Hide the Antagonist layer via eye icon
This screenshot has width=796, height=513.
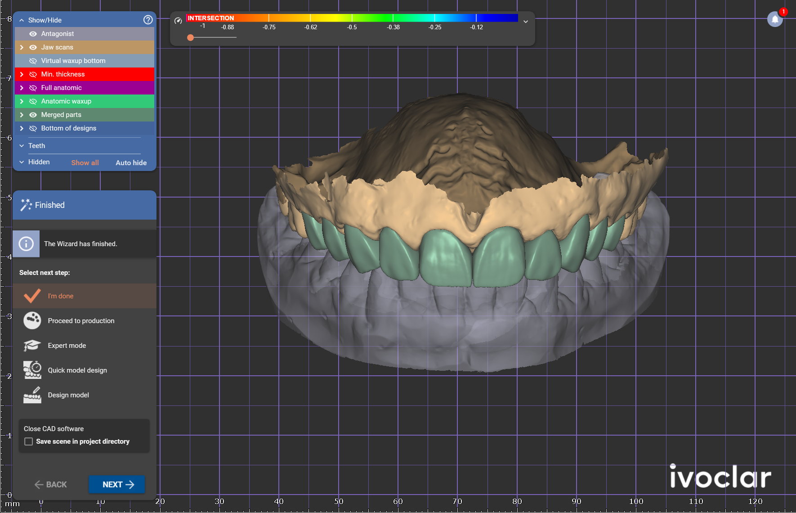33,34
